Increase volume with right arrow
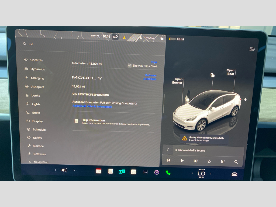 pos(74,170)
